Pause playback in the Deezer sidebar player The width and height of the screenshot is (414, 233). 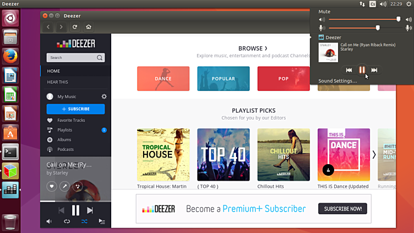[x=75, y=210]
